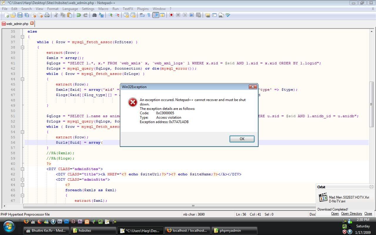This screenshot has width=376, height=235.
Task: Select the web_admin.php document tab
Action: point(17,24)
